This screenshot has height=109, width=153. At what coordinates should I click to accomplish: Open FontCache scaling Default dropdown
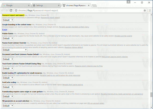pos(8,87)
